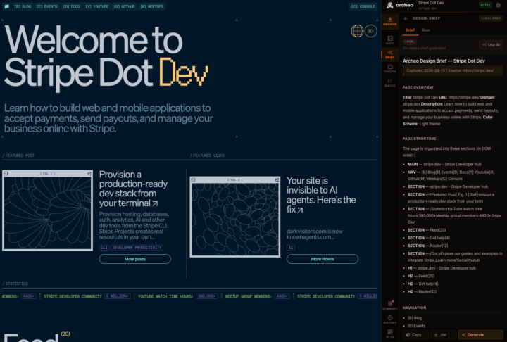
Task: Click the Archeo logo
Action: coord(400,5)
